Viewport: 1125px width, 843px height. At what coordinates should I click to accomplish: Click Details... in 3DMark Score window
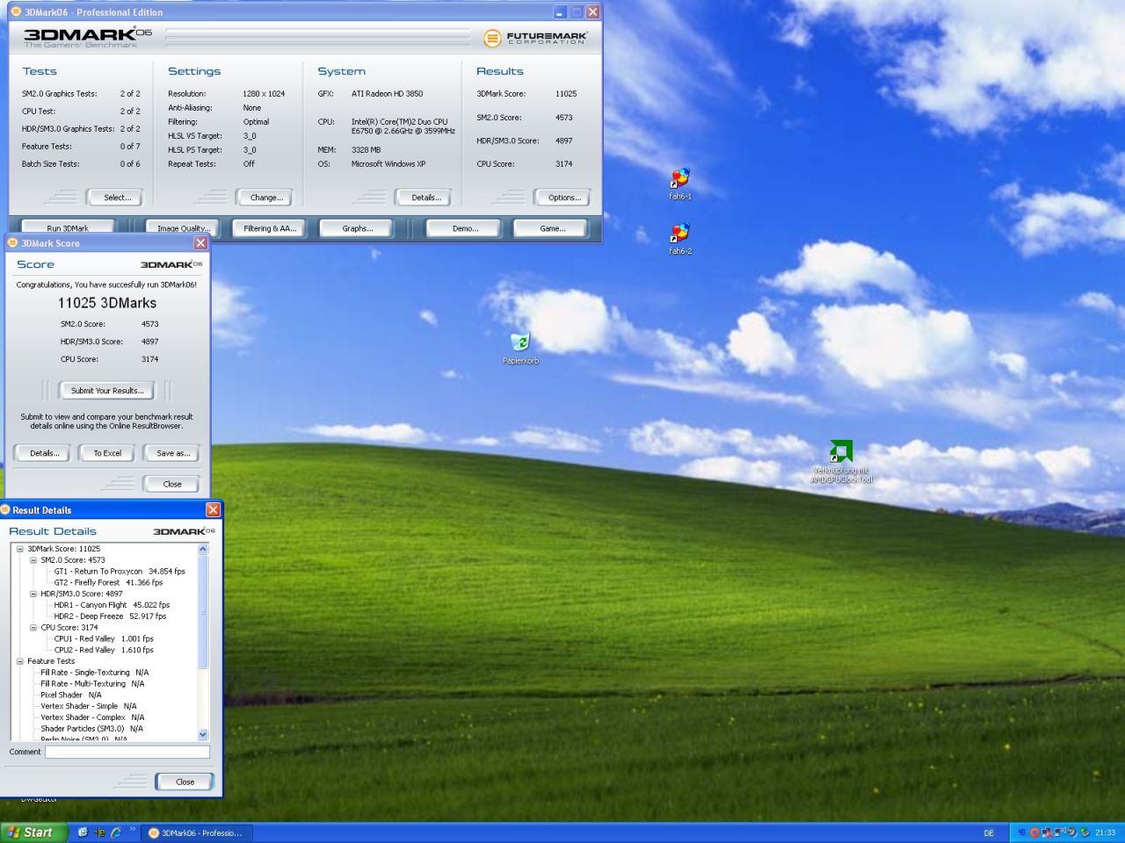43,453
